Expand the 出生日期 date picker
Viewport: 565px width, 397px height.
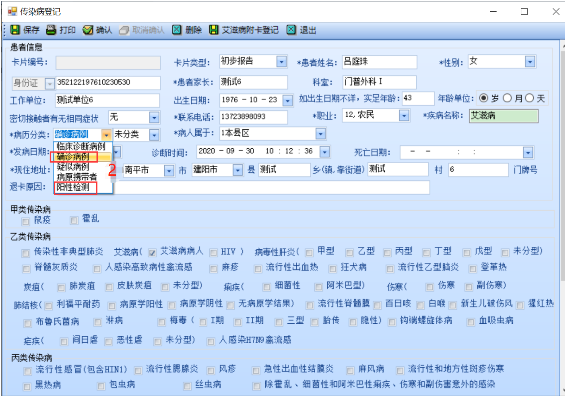tap(287, 100)
